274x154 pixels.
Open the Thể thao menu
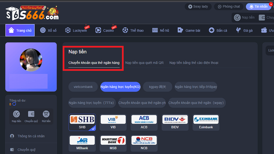pos(133,30)
